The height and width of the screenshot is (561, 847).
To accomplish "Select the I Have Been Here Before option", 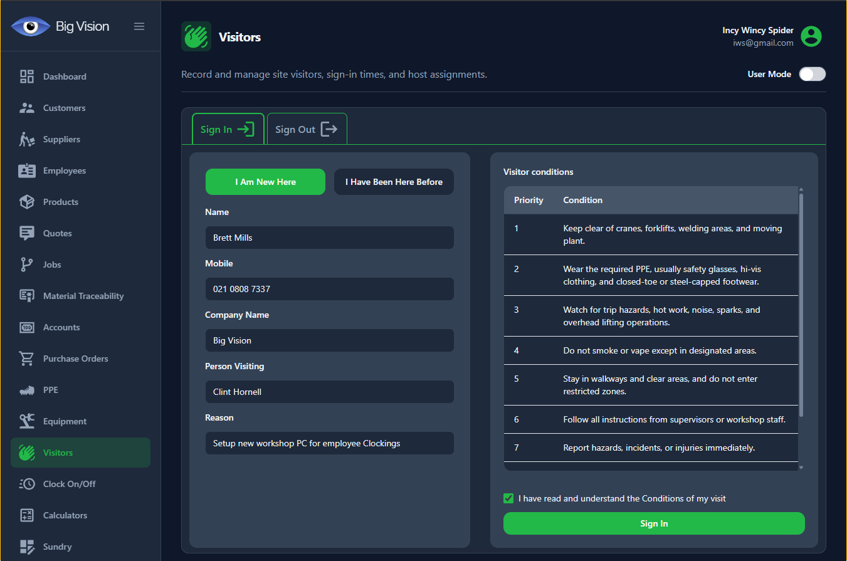I will [x=394, y=182].
